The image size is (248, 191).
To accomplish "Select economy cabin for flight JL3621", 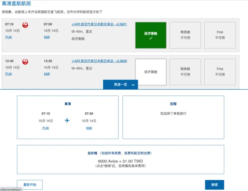I will pyautogui.click(x=151, y=35).
